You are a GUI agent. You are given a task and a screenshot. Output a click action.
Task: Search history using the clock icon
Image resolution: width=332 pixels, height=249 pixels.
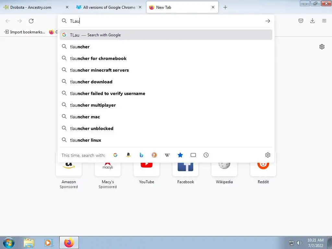point(206,155)
